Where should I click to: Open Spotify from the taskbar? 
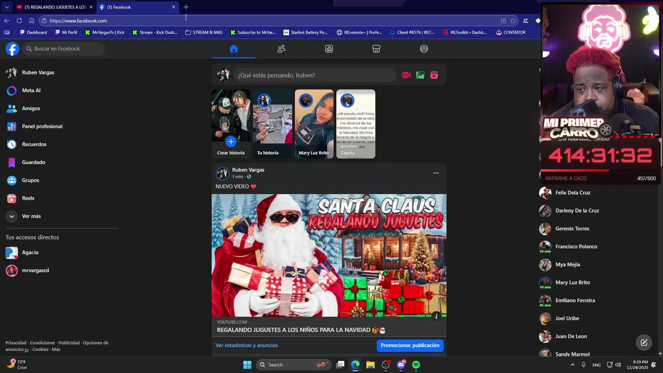pyautogui.click(x=416, y=365)
